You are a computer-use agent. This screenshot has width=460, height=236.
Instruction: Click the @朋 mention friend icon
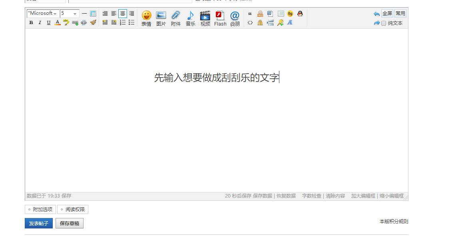click(235, 18)
